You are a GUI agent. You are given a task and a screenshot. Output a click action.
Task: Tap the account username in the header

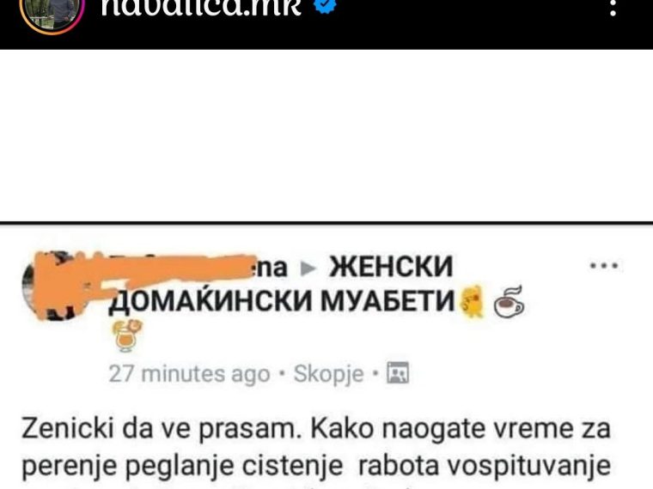coord(201,7)
